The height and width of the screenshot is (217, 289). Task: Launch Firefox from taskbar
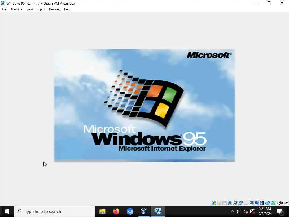click(x=116, y=211)
